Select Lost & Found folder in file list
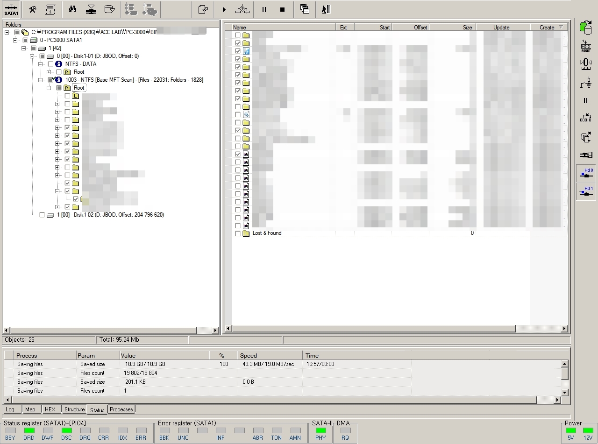Image resolution: width=598 pixels, height=444 pixels. pyautogui.click(x=267, y=233)
